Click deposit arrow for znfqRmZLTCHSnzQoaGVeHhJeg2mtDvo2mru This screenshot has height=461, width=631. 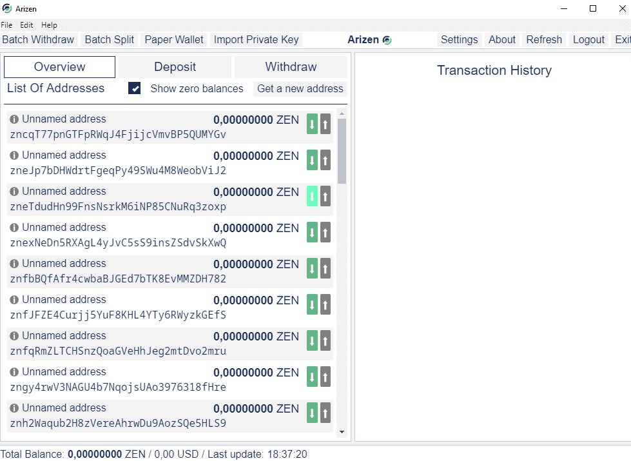[x=312, y=340]
